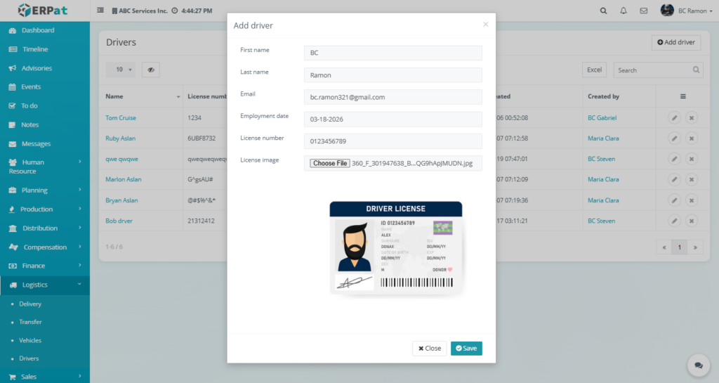Expand the Sales menu

click(44, 377)
